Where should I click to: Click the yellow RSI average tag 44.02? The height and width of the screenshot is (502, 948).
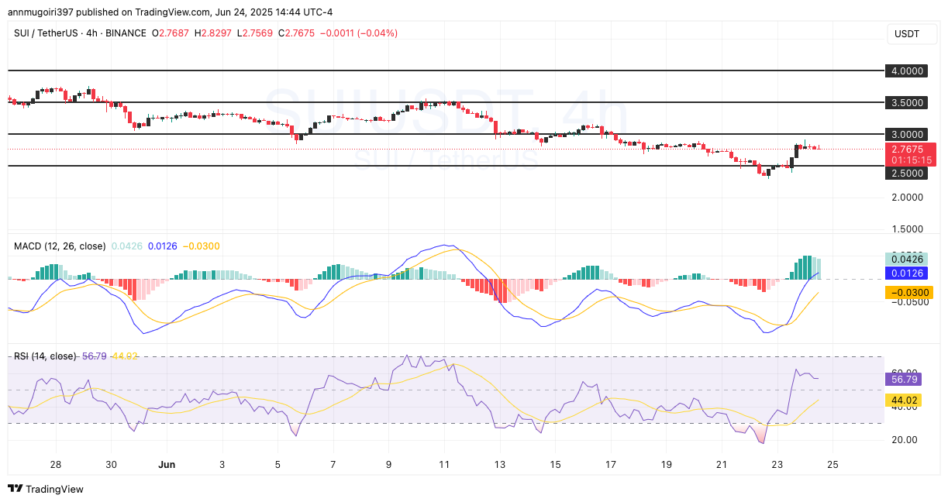[904, 401]
